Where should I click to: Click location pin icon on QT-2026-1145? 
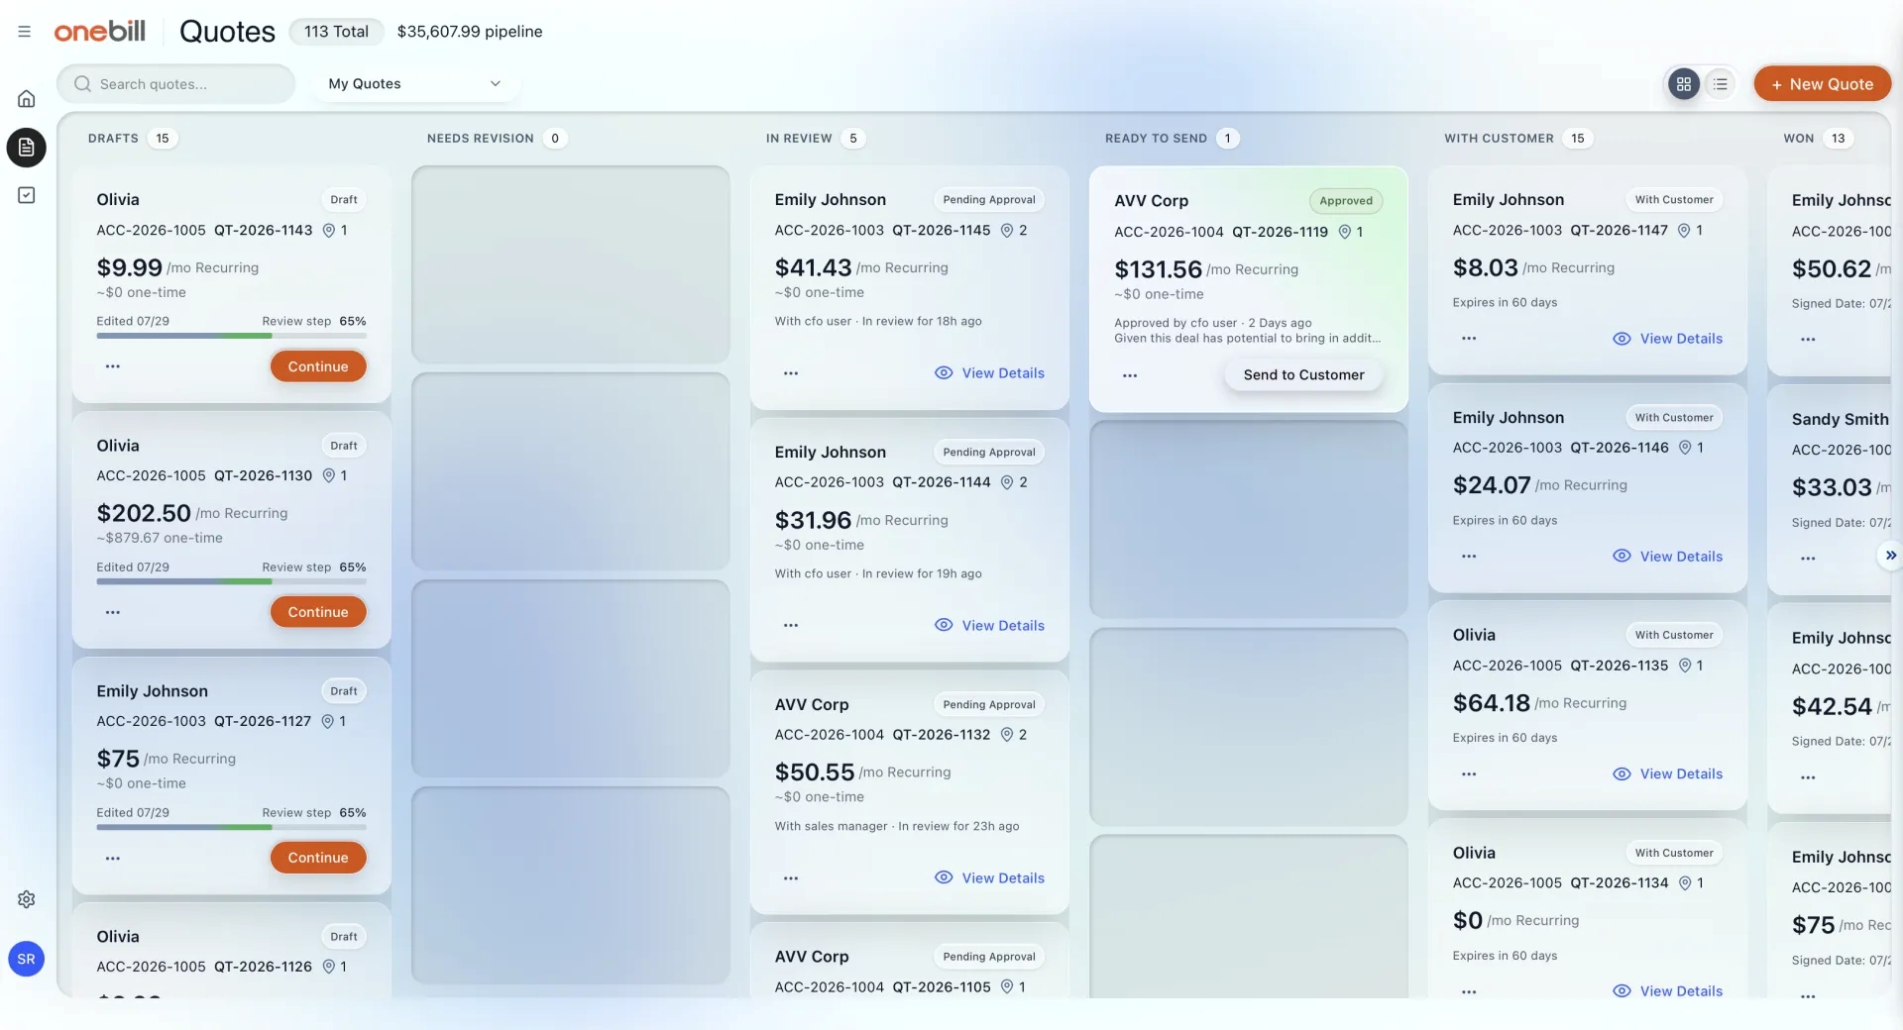pyautogui.click(x=1007, y=231)
